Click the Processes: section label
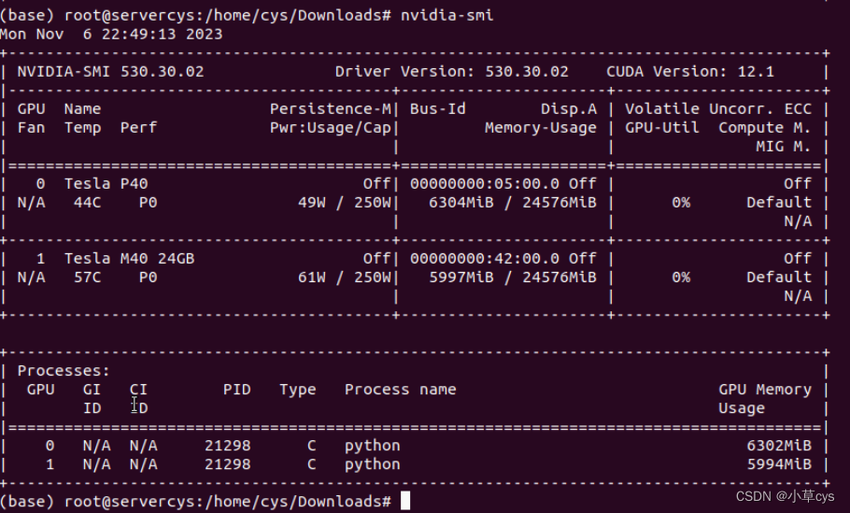 [64, 371]
